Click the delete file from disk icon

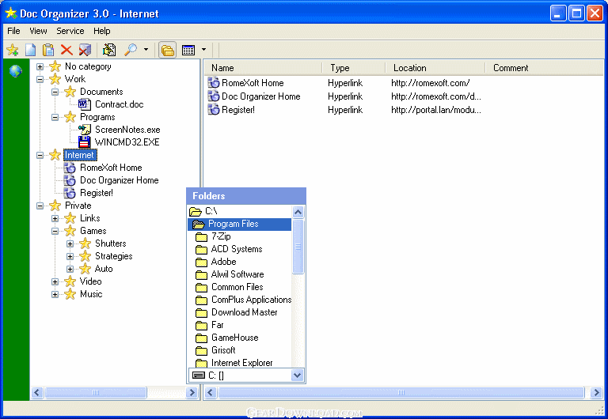tap(85, 50)
